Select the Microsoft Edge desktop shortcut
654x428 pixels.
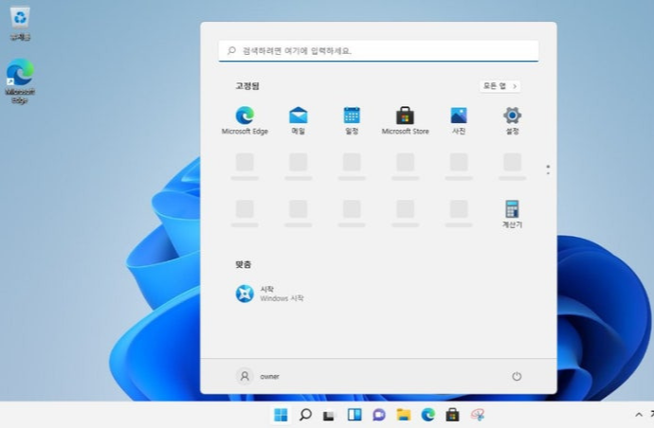(20, 80)
